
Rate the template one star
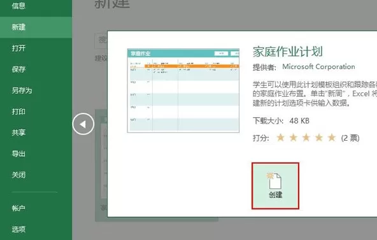(280, 138)
